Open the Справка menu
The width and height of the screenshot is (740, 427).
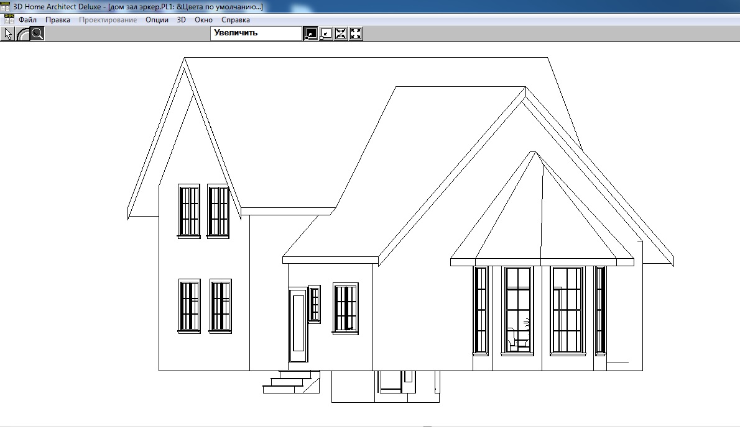pyautogui.click(x=236, y=20)
